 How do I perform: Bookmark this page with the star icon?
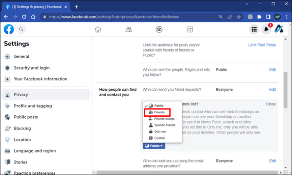point(239,17)
